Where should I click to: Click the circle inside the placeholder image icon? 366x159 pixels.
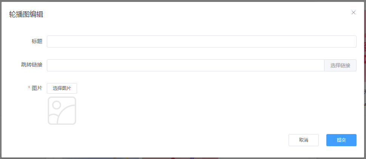coord(57,105)
